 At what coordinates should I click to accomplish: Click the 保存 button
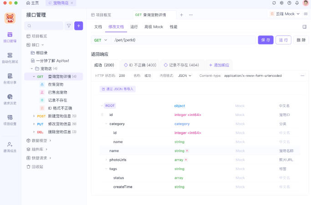tap(265, 40)
